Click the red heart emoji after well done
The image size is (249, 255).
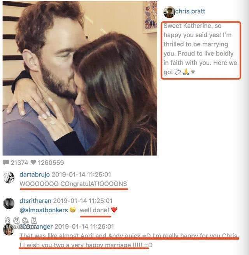click(114, 210)
